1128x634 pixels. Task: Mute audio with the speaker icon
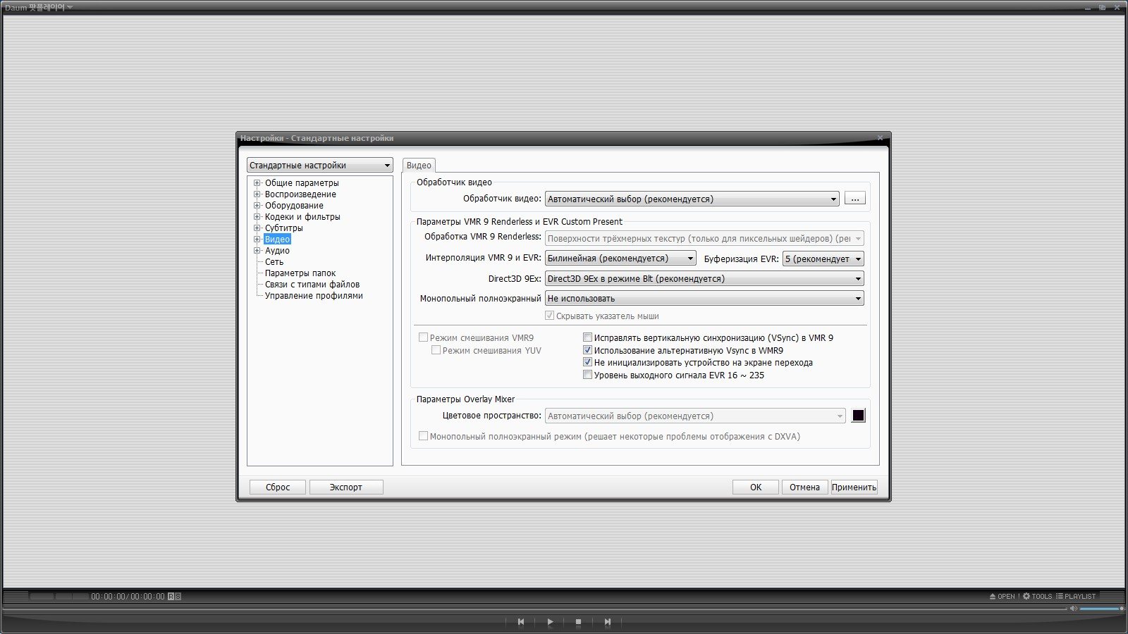[1074, 609]
